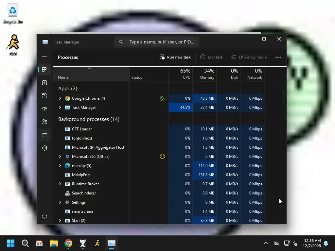Expand the Microsoft 365 (Office) process group
The width and height of the screenshot is (335, 251).
pos(60,157)
